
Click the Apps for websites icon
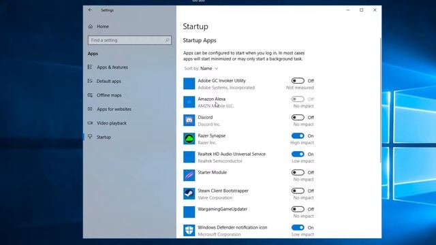pos(90,109)
